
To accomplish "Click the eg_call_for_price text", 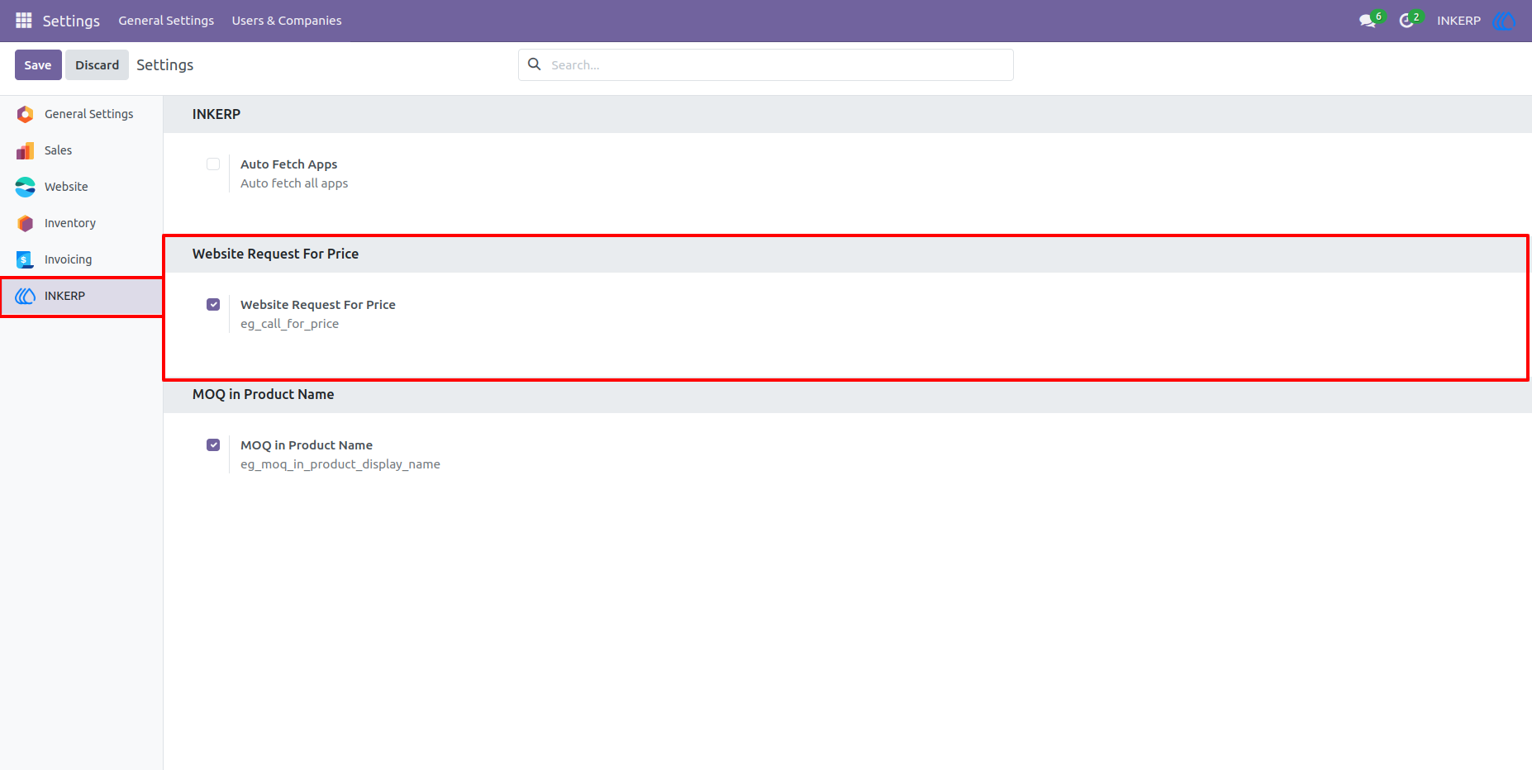I will point(289,324).
